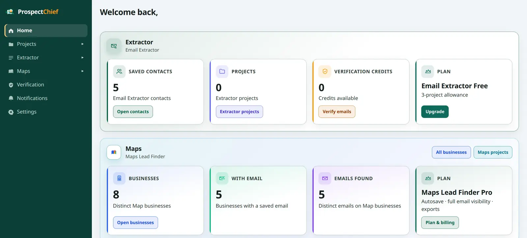Screen dimensions: 527x238
Task: Click the Maps icon in sidebar
Action: tap(11, 71)
